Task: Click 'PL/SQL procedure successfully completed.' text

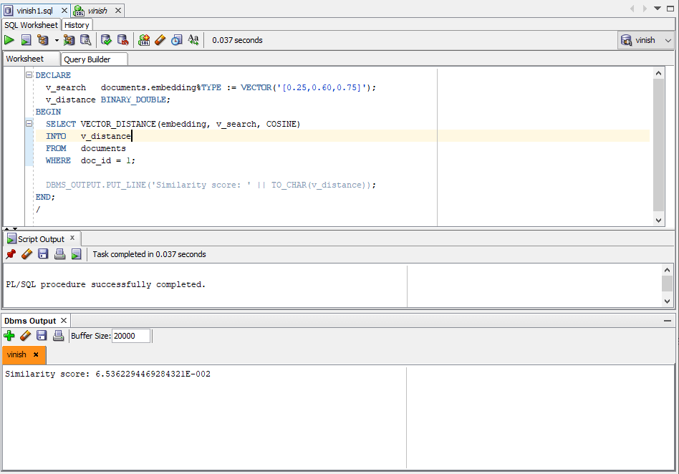Action: pos(106,284)
